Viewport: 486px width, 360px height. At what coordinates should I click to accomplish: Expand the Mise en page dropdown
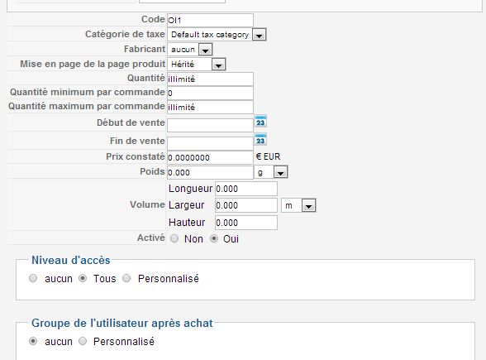(x=197, y=65)
